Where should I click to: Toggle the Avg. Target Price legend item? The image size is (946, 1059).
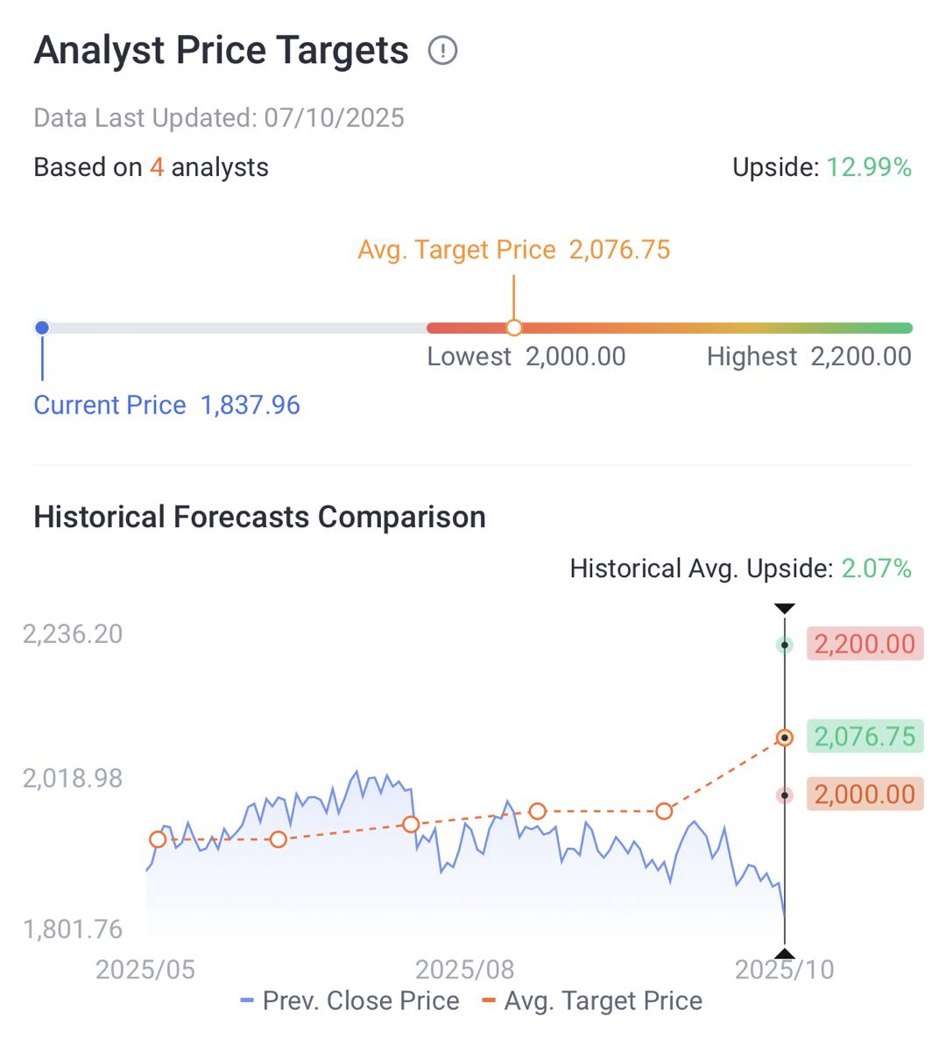click(593, 1000)
